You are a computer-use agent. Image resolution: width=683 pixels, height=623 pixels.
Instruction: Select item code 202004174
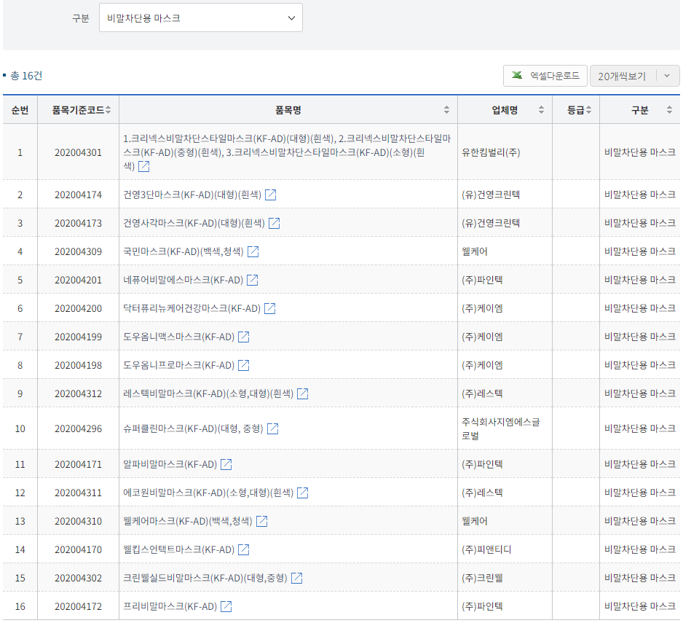78,195
